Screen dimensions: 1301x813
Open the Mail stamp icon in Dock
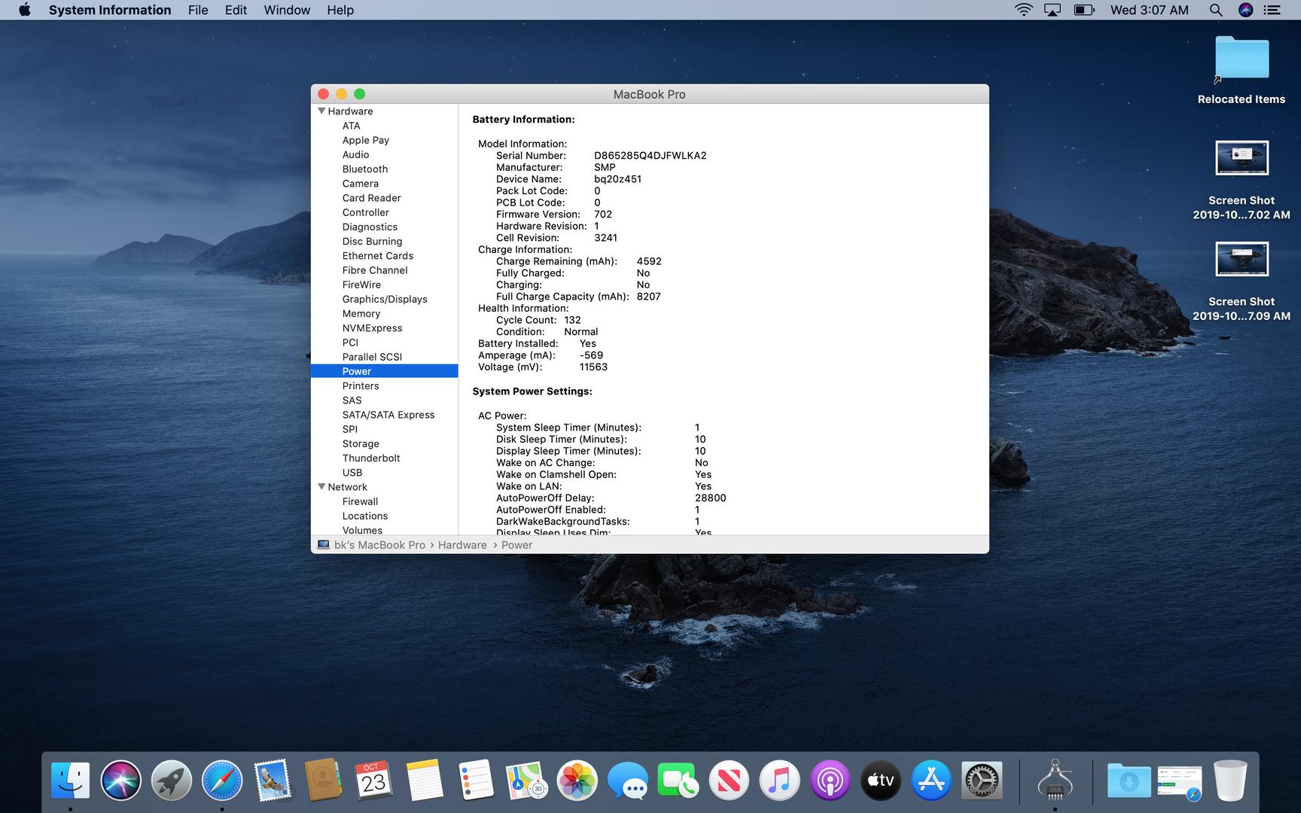(x=273, y=781)
